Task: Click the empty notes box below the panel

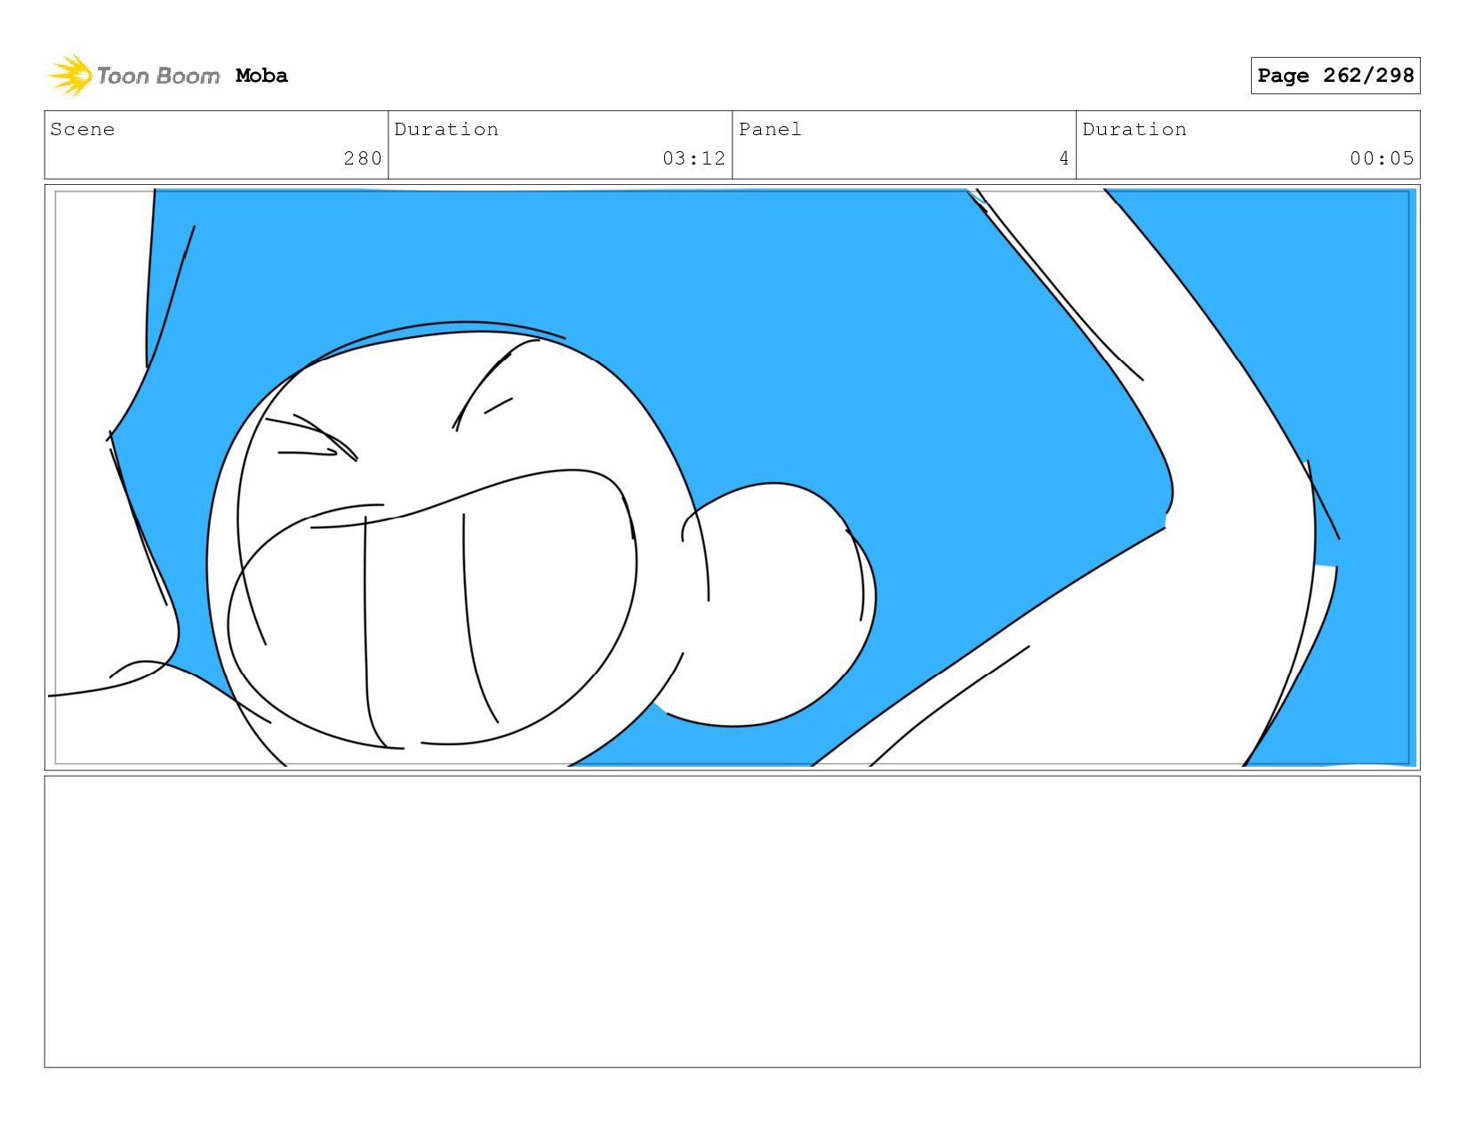Action: [733, 921]
